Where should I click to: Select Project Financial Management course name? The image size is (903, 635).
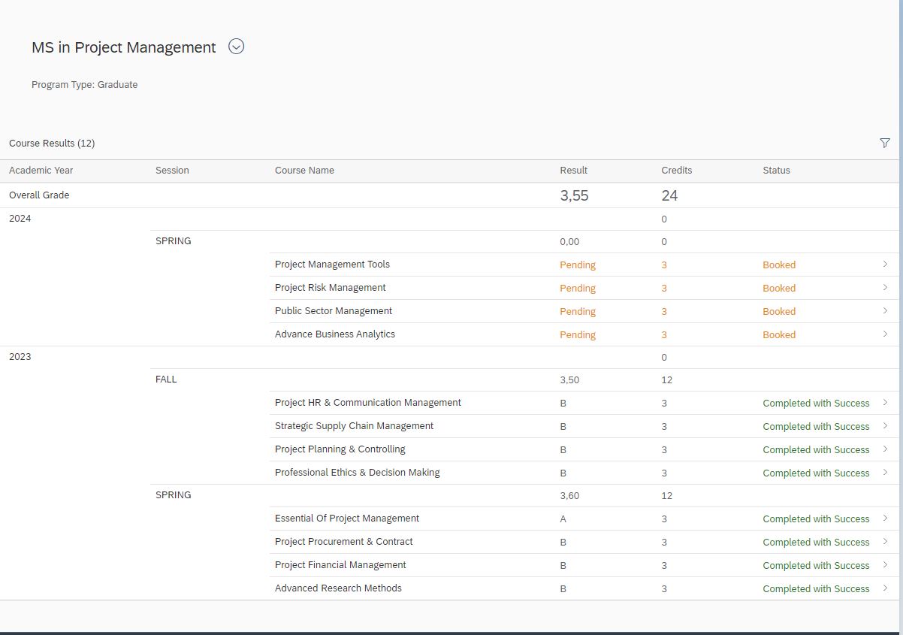[x=340, y=565]
